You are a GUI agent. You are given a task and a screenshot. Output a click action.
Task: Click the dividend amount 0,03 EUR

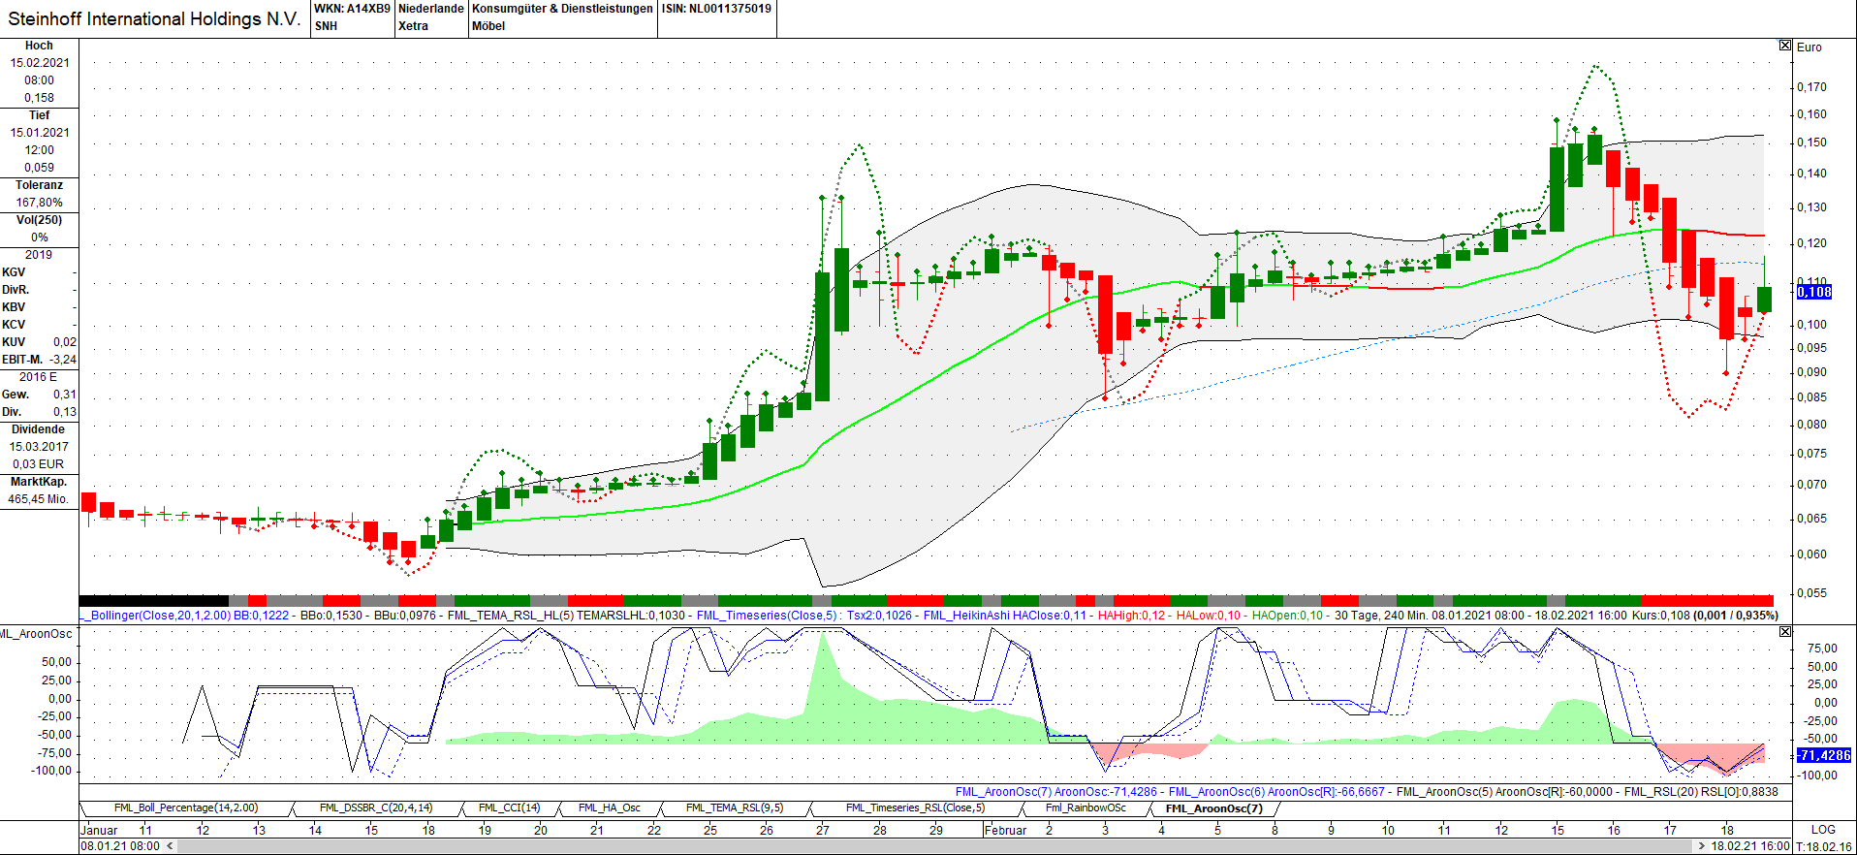point(40,464)
